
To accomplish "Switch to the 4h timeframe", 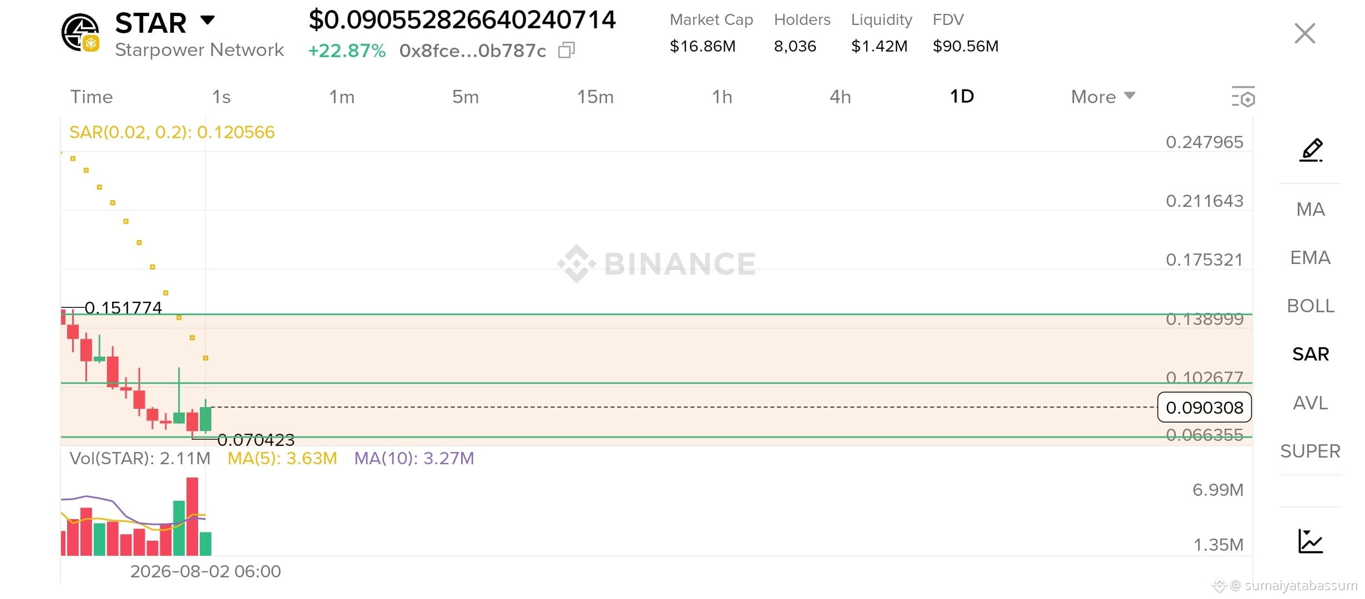I will pyautogui.click(x=840, y=97).
